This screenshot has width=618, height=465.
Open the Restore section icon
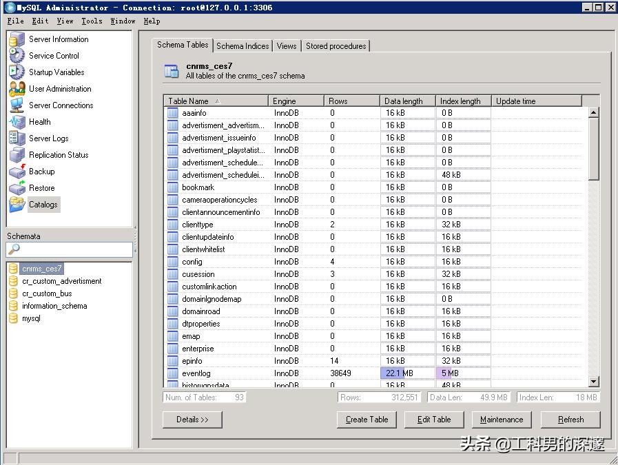pos(17,188)
